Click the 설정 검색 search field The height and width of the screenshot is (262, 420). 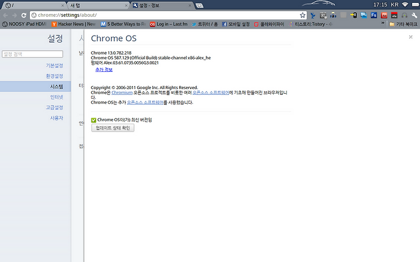33,54
